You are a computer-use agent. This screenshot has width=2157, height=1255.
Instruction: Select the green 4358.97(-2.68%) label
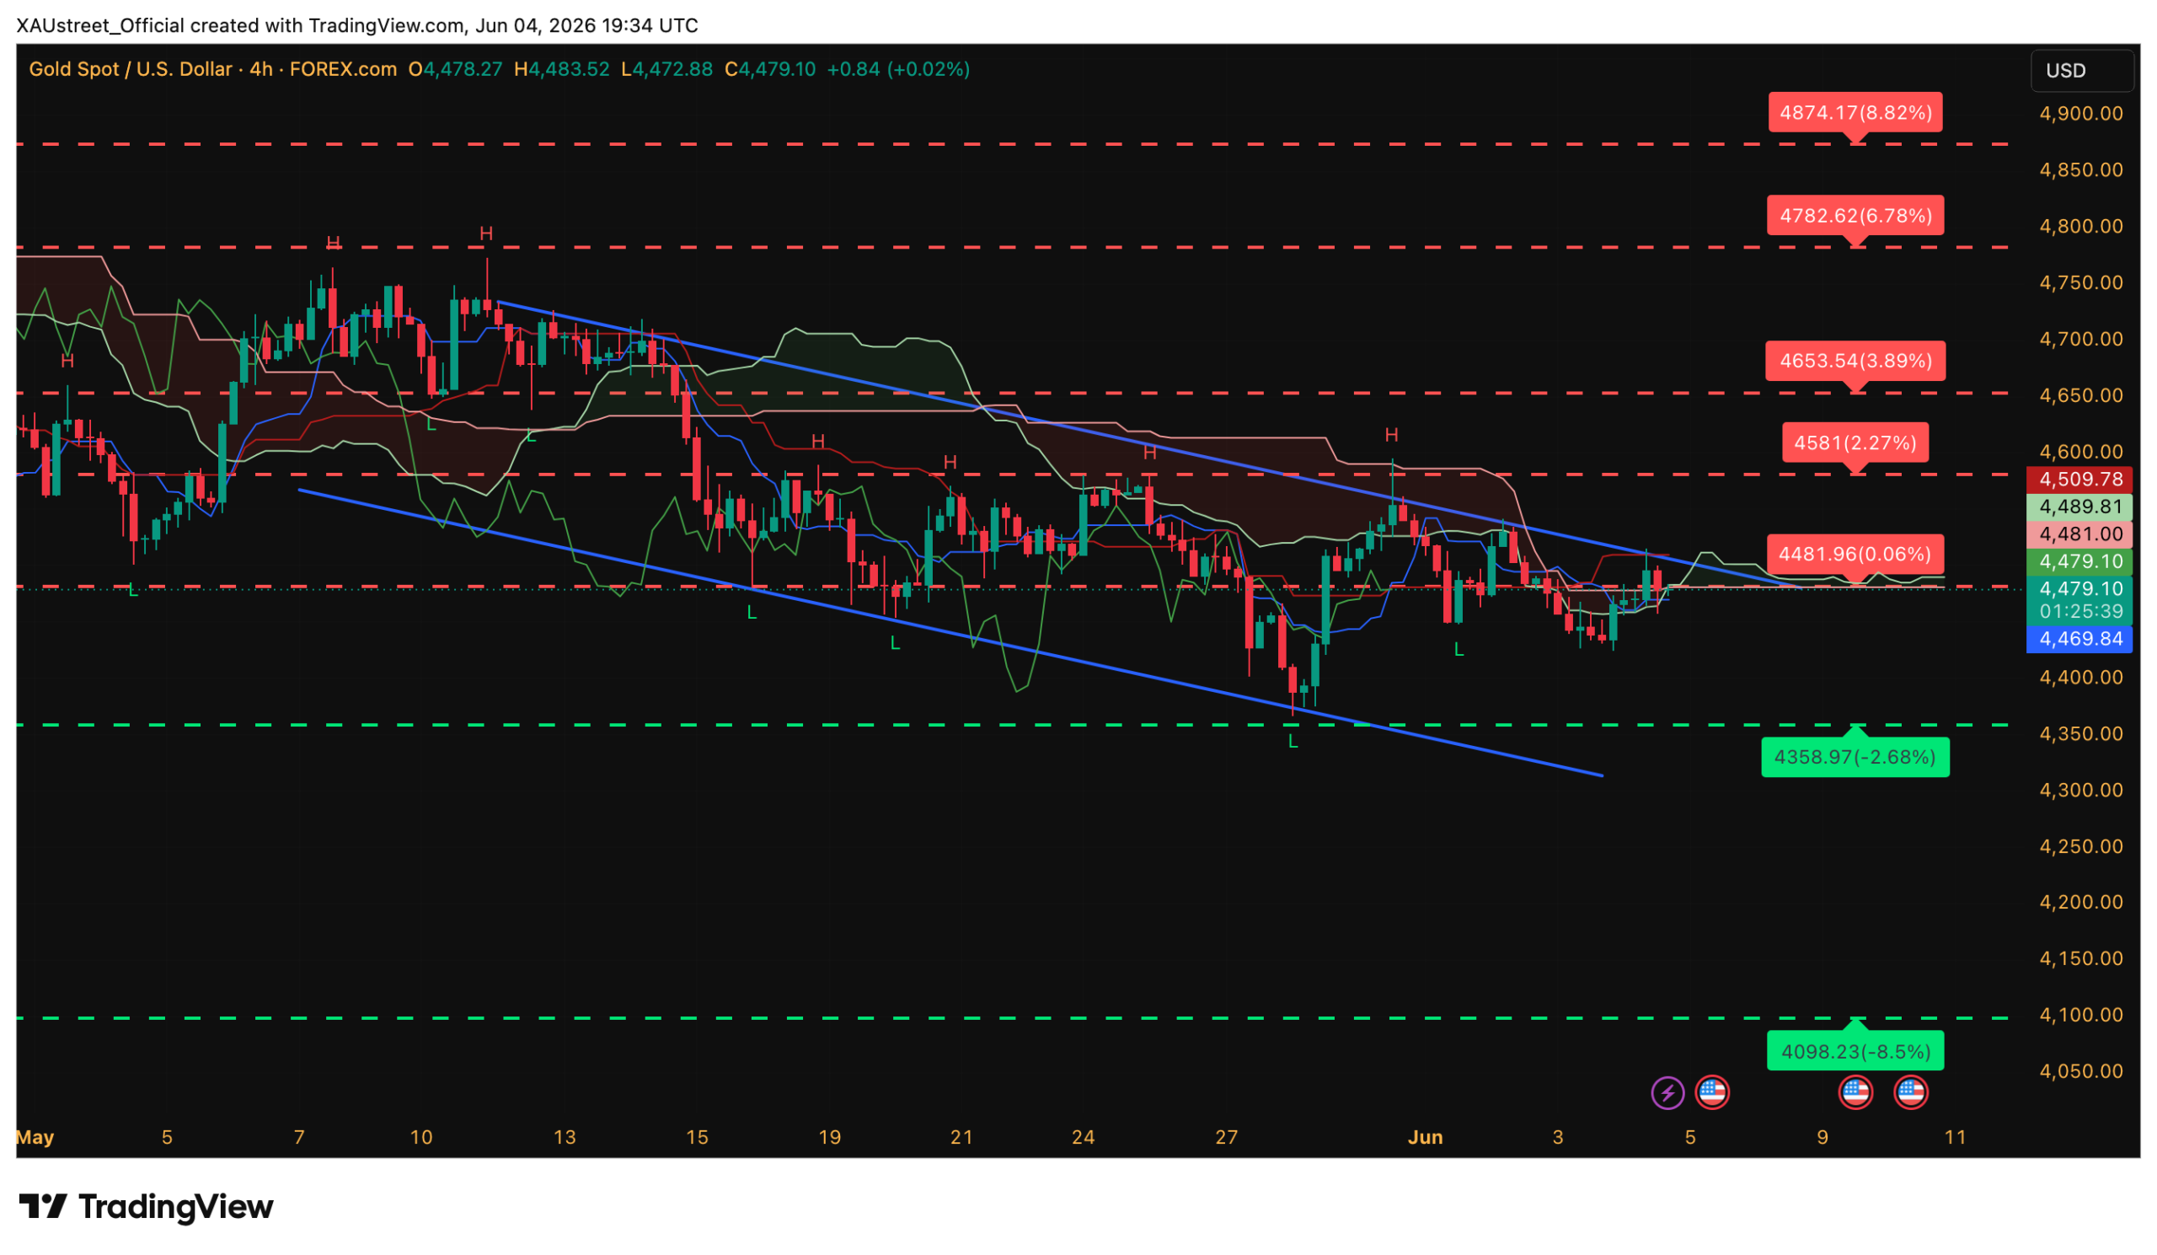[1855, 758]
